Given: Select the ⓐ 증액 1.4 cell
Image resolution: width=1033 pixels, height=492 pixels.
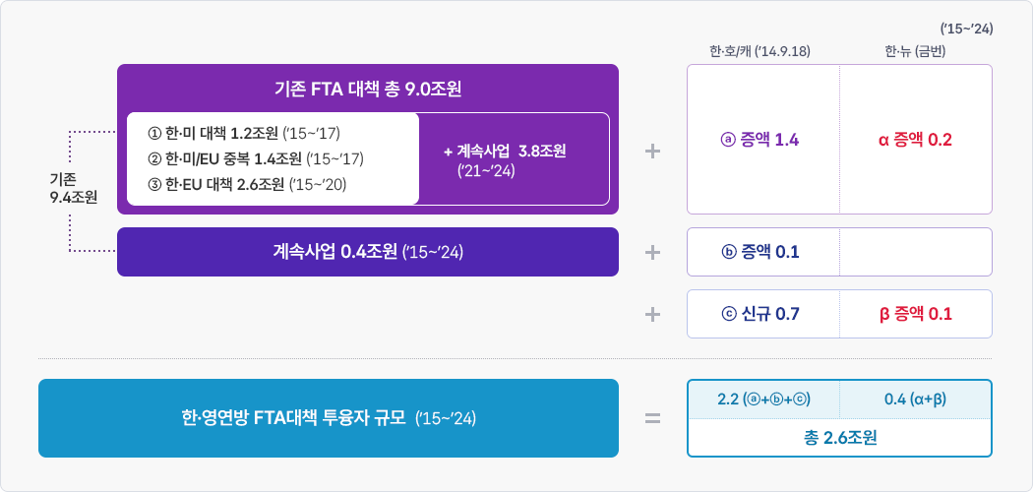Looking at the screenshot, I should [x=760, y=140].
